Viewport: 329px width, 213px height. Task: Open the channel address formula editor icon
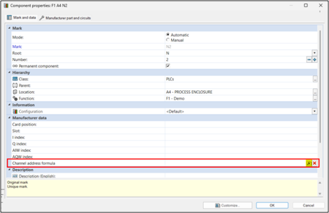point(309,163)
